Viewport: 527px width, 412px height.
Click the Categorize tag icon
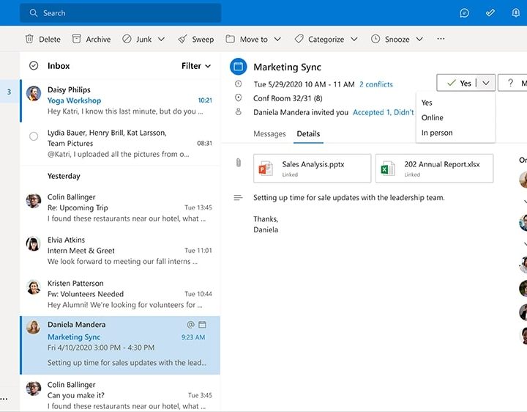point(299,39)
